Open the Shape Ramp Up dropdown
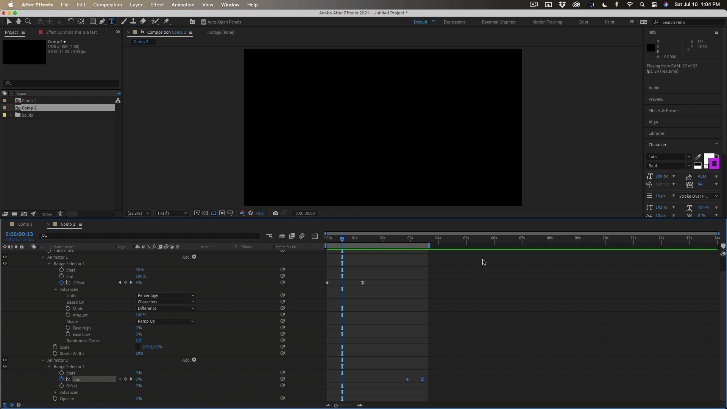727x409 pixels. [165, 321]
